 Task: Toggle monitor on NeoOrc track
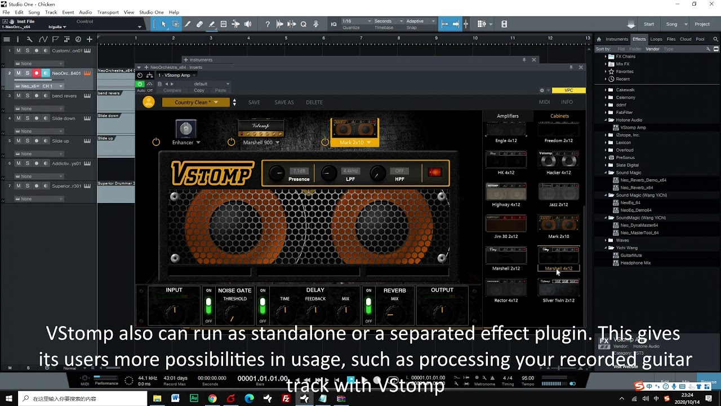point(45,73)
